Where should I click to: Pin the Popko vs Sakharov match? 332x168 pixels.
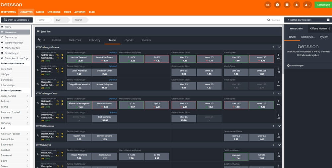[x=38, y=116]
